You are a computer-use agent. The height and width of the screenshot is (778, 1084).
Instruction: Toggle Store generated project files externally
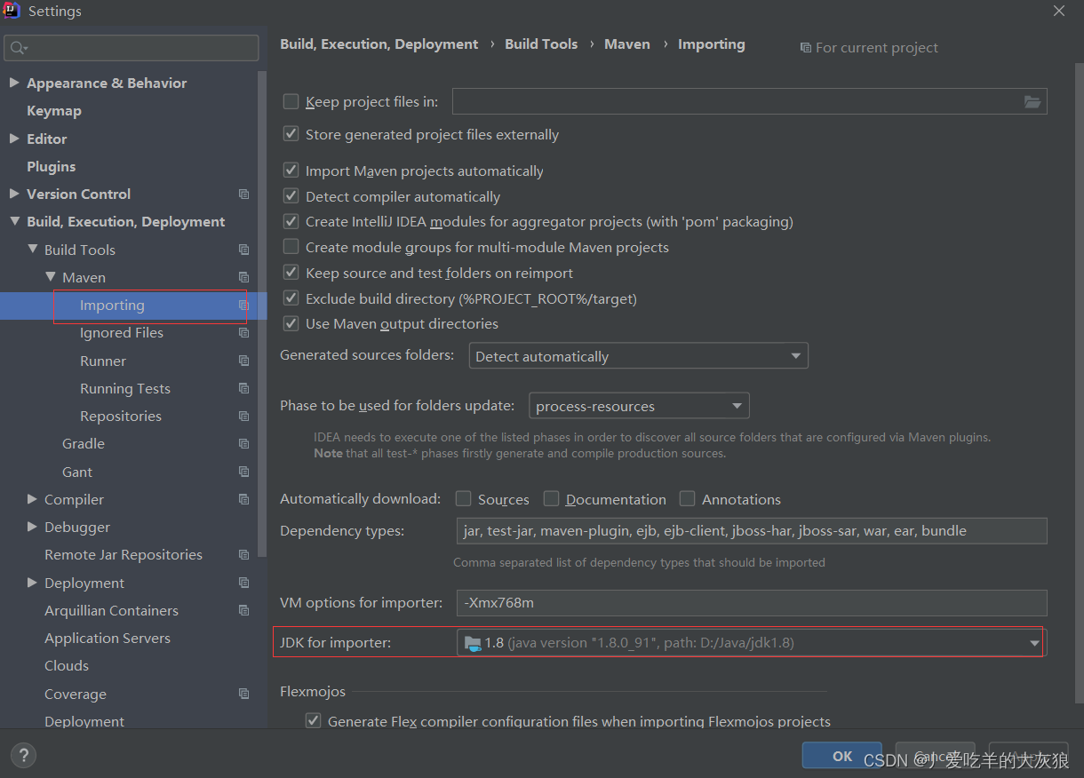tap(291, 134)
